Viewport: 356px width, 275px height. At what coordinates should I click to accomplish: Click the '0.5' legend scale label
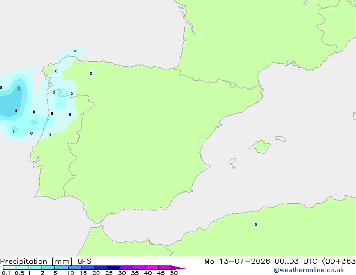click(x=20, y=273)
